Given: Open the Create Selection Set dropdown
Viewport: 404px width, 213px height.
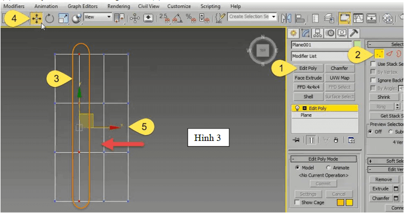Looking at the screenshot, I should pos(274,17).
